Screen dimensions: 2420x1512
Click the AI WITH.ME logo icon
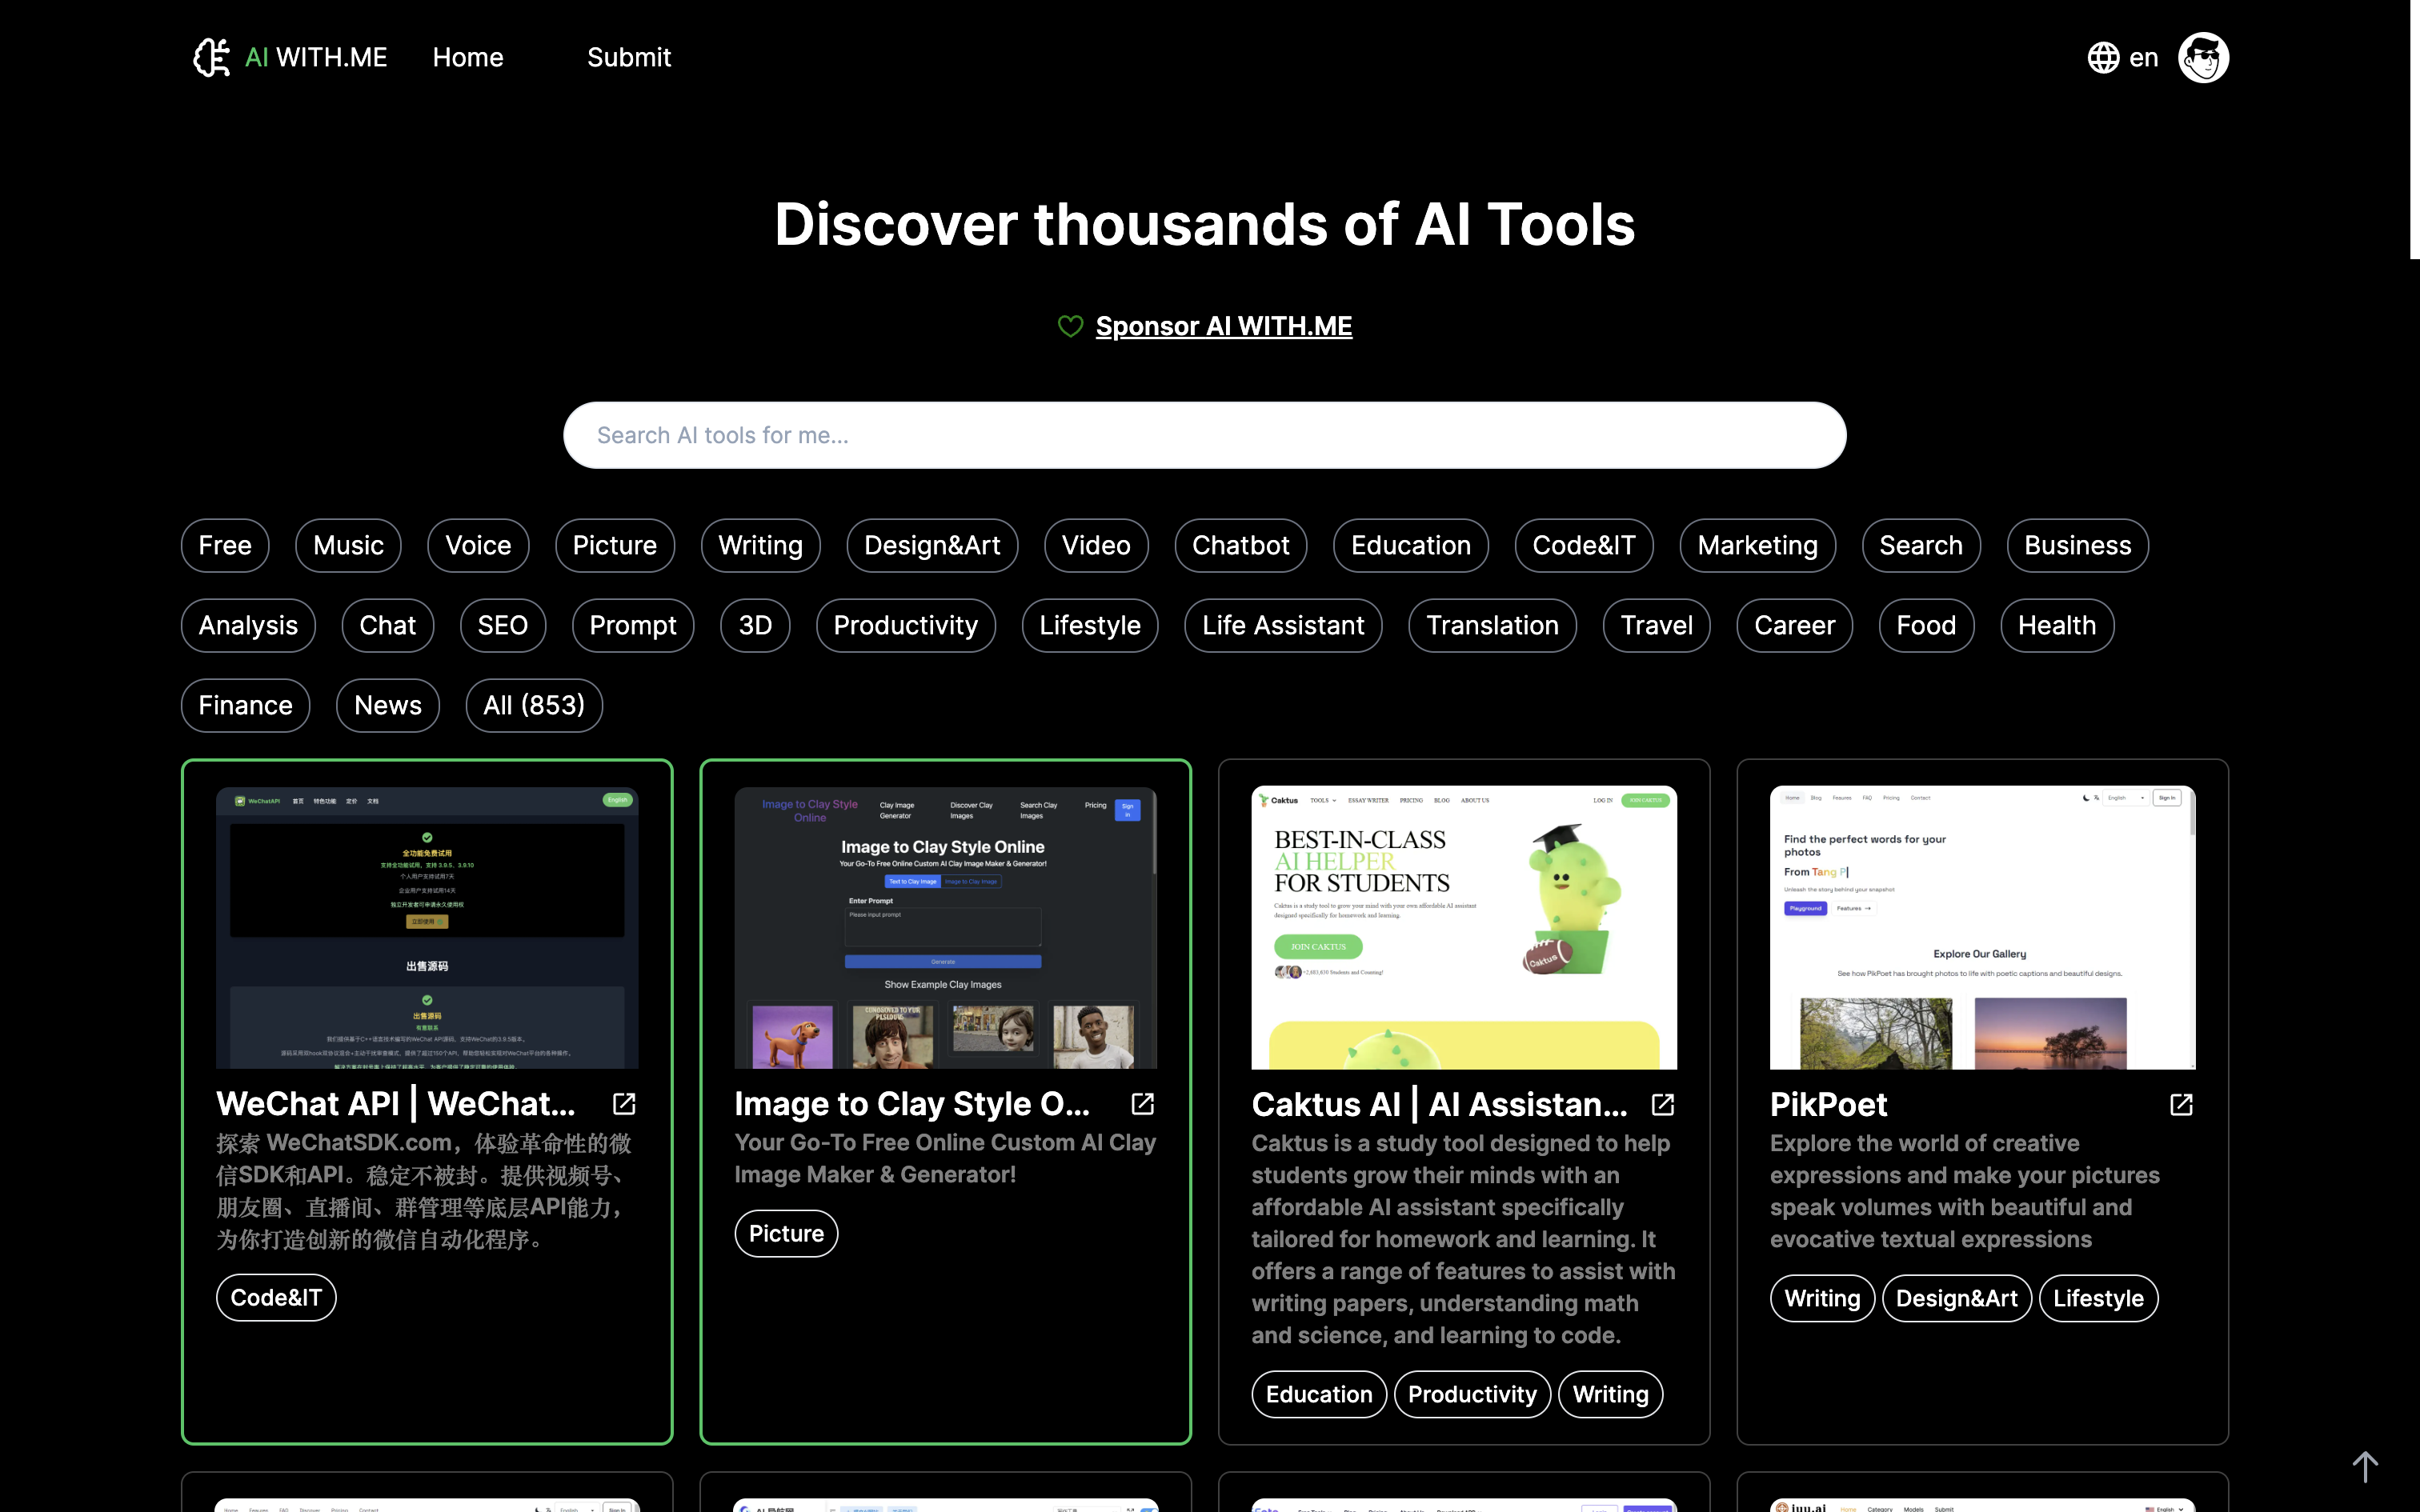211,57
